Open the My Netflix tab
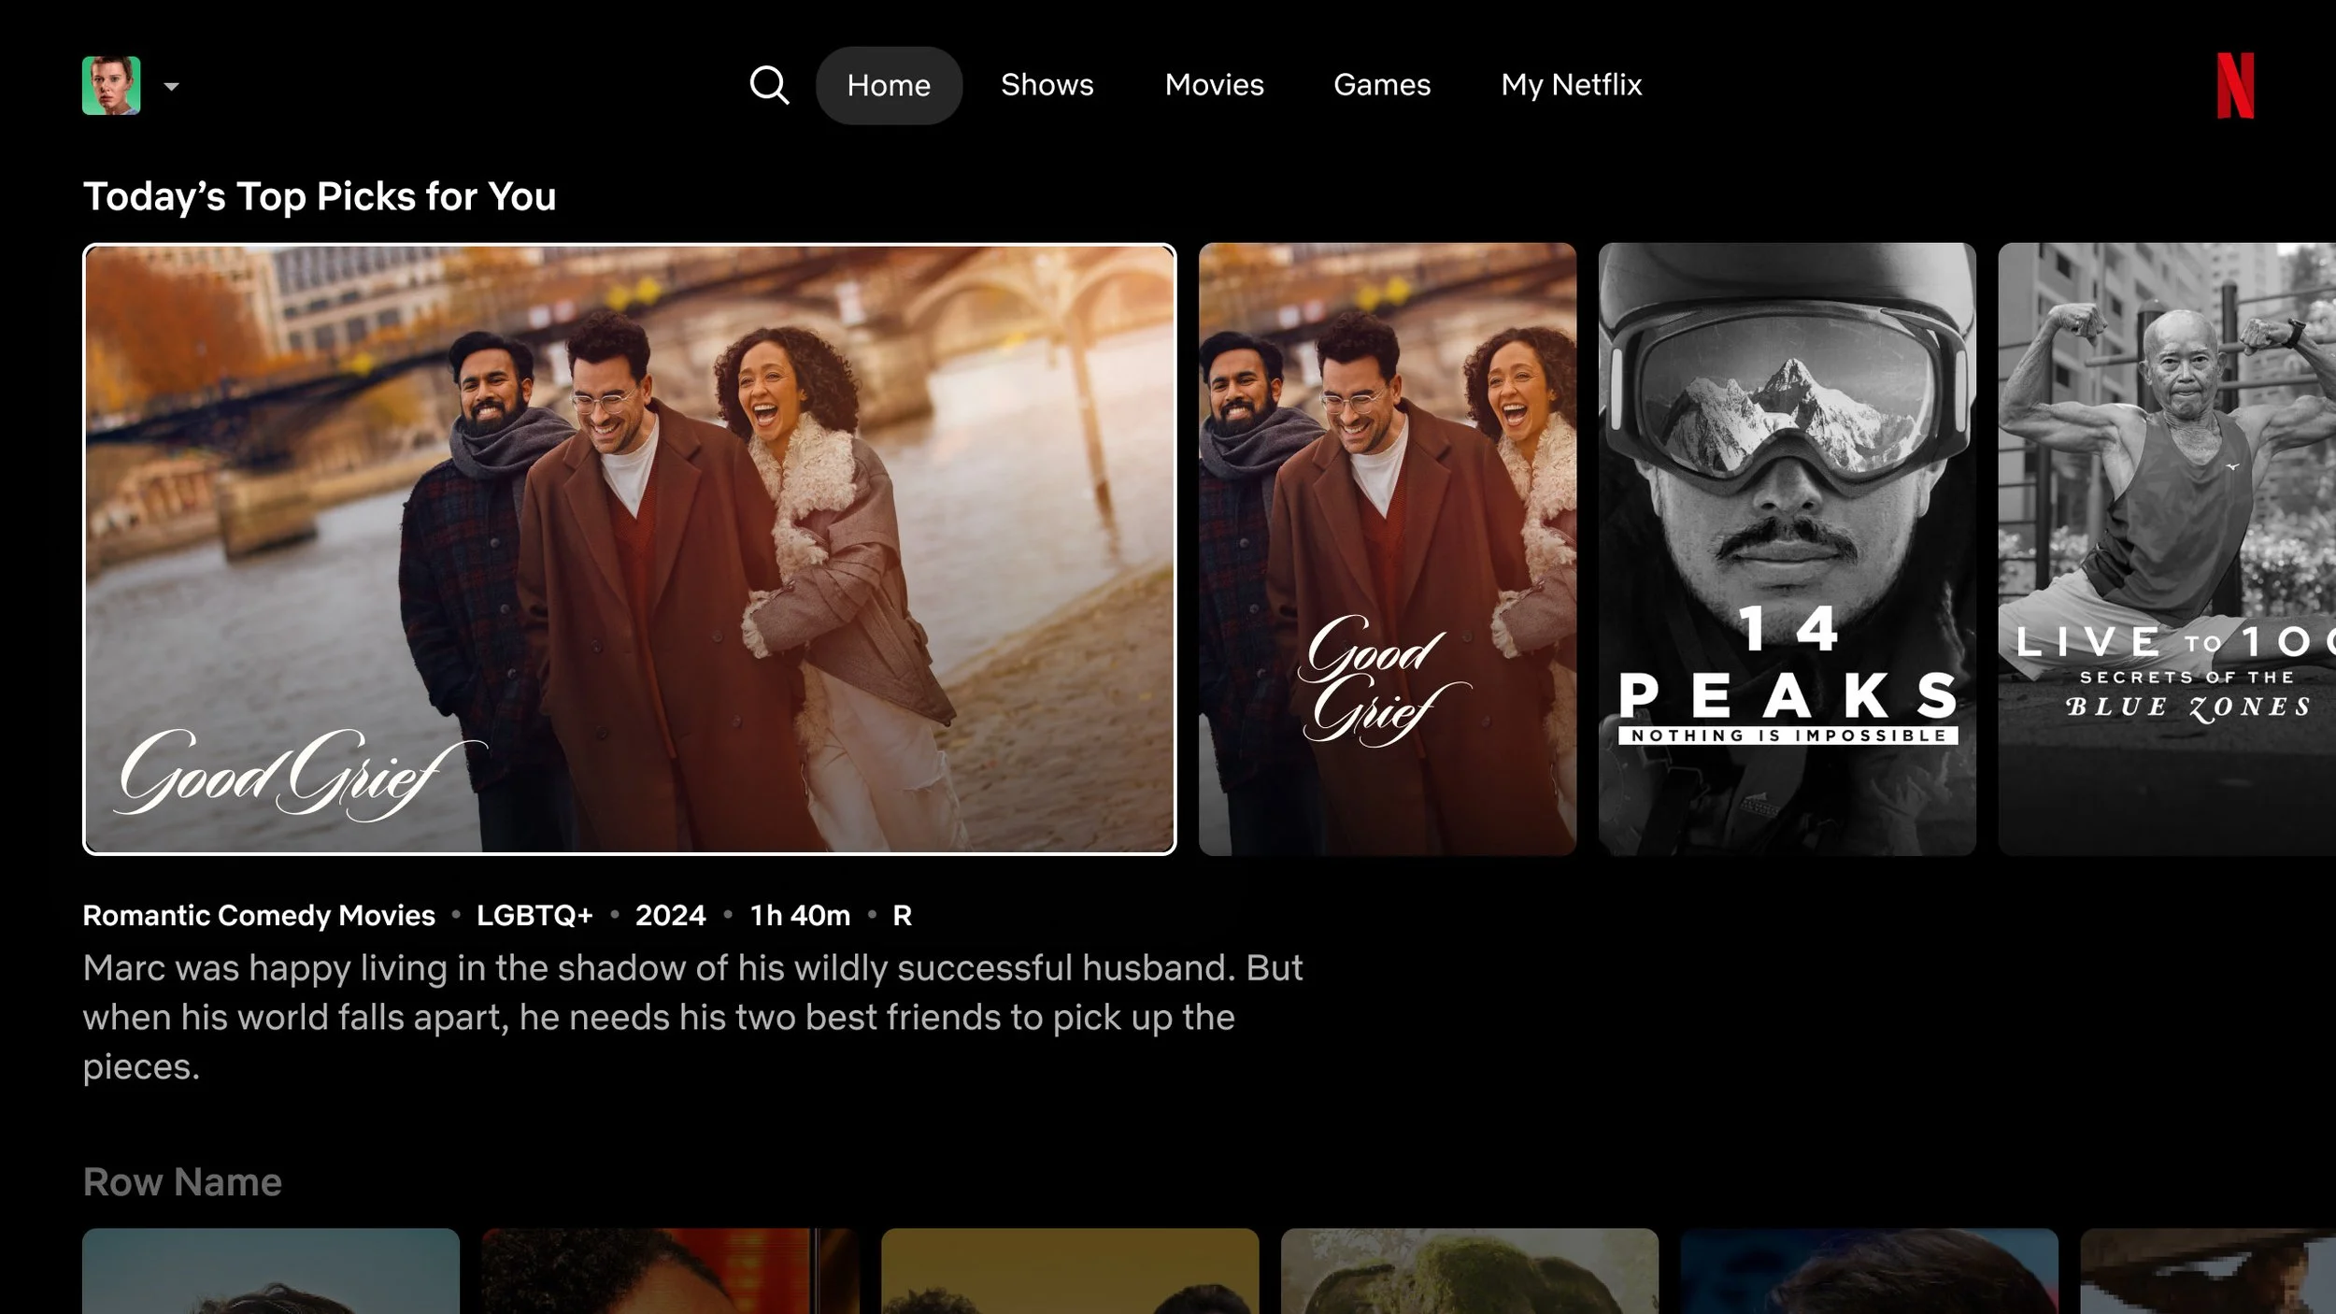Screen dimensions: 2336x1314 (x=1571, y=85)
